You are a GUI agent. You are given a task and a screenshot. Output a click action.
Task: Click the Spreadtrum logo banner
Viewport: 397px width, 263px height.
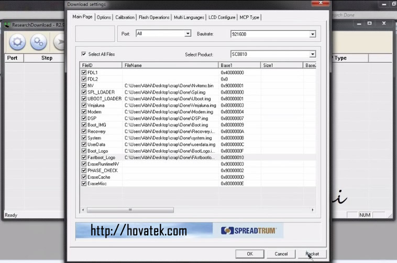click(248, 231)
